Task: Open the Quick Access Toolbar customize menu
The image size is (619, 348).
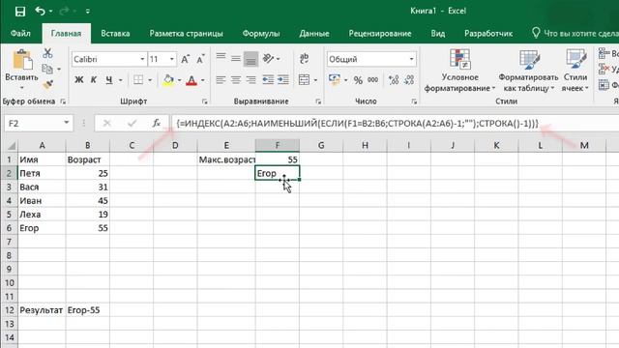Action: [x=88, y=12]
